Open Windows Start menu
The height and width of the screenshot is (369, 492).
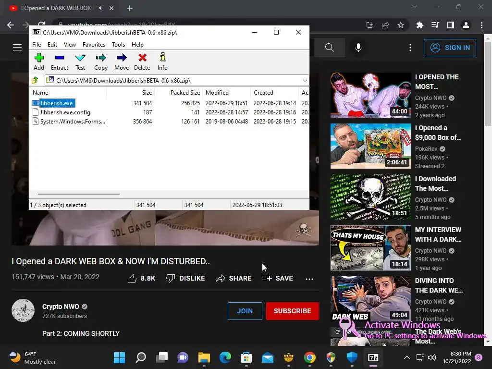119,357
